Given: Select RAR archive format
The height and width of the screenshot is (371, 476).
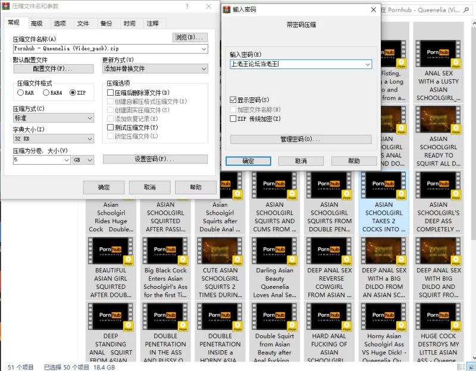Looking at the screenshot, I should (26, 93).
